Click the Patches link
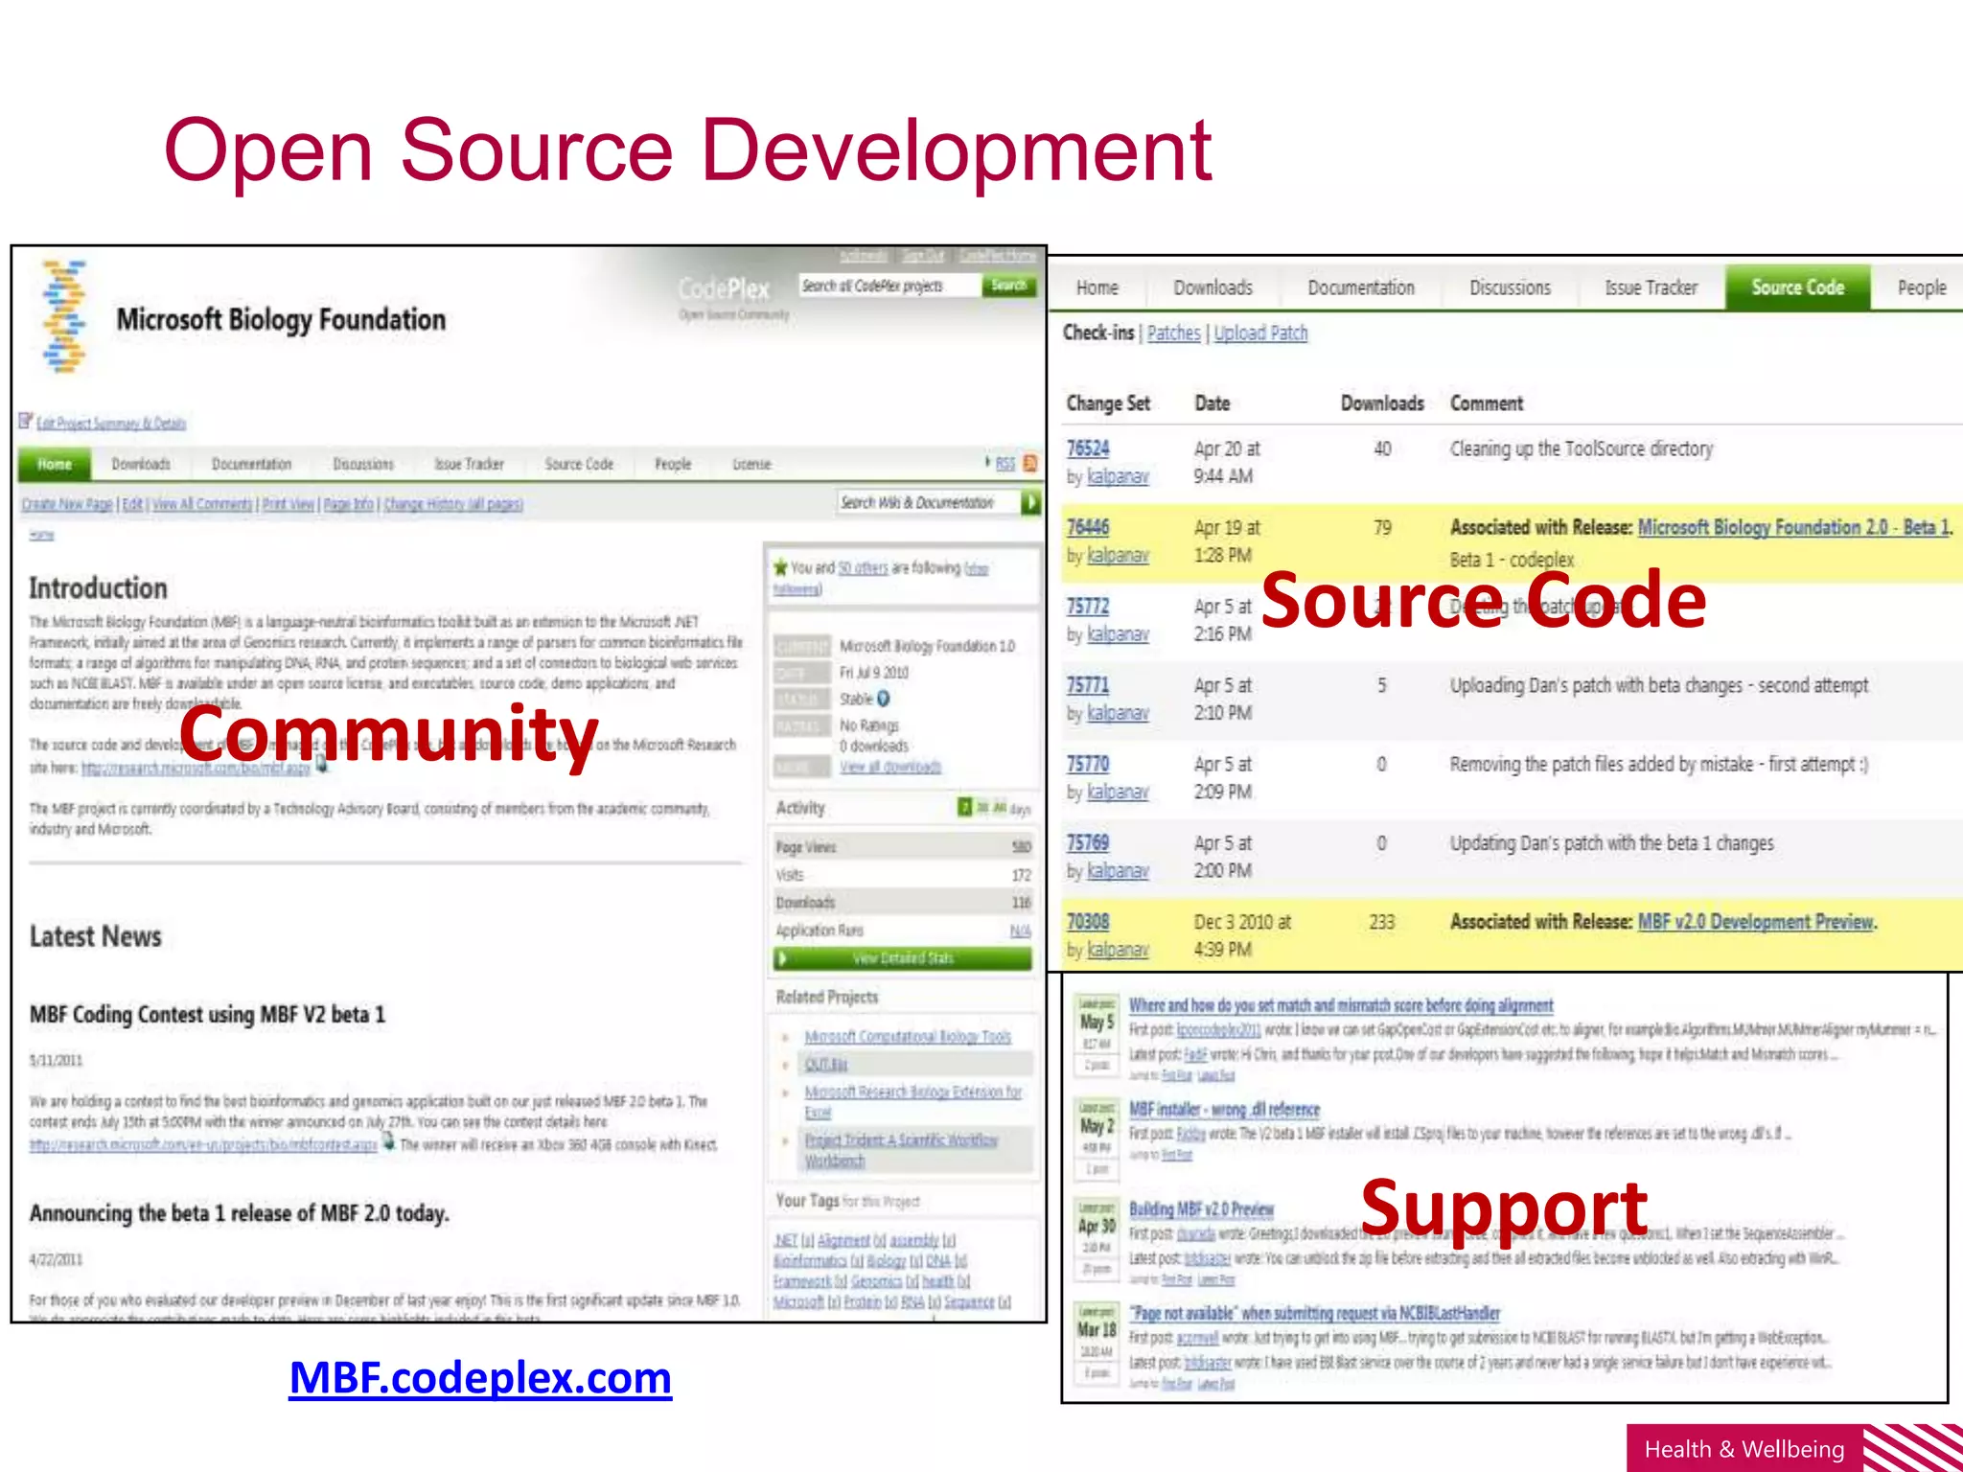 point(1173,333)
